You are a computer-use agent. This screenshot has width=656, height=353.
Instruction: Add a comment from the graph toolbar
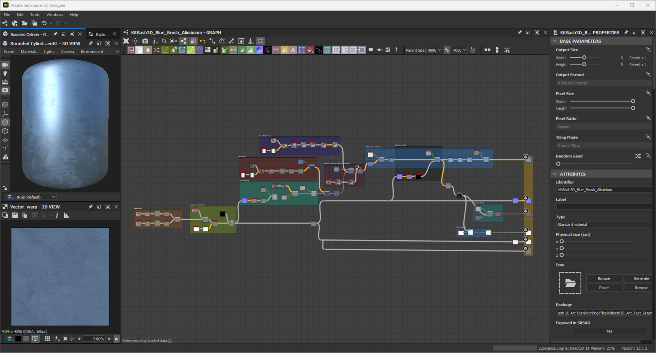(x=370, y=50)
